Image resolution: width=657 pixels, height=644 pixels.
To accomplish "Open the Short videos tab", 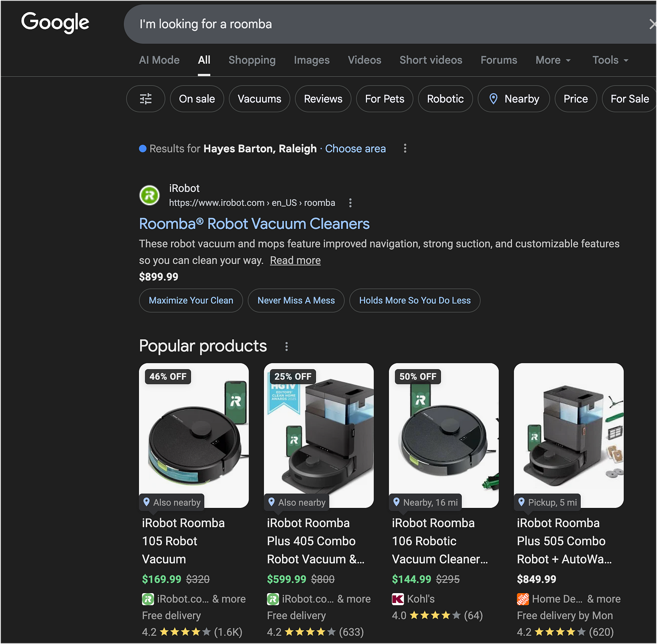I will (431, 60).
